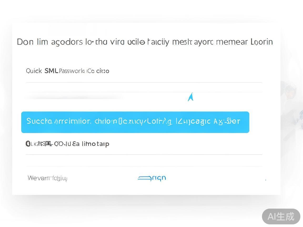Viewport: 303px width, 227px height.
Task: Click the blue arrow cursor icon
Action: [x=190, y=97]
